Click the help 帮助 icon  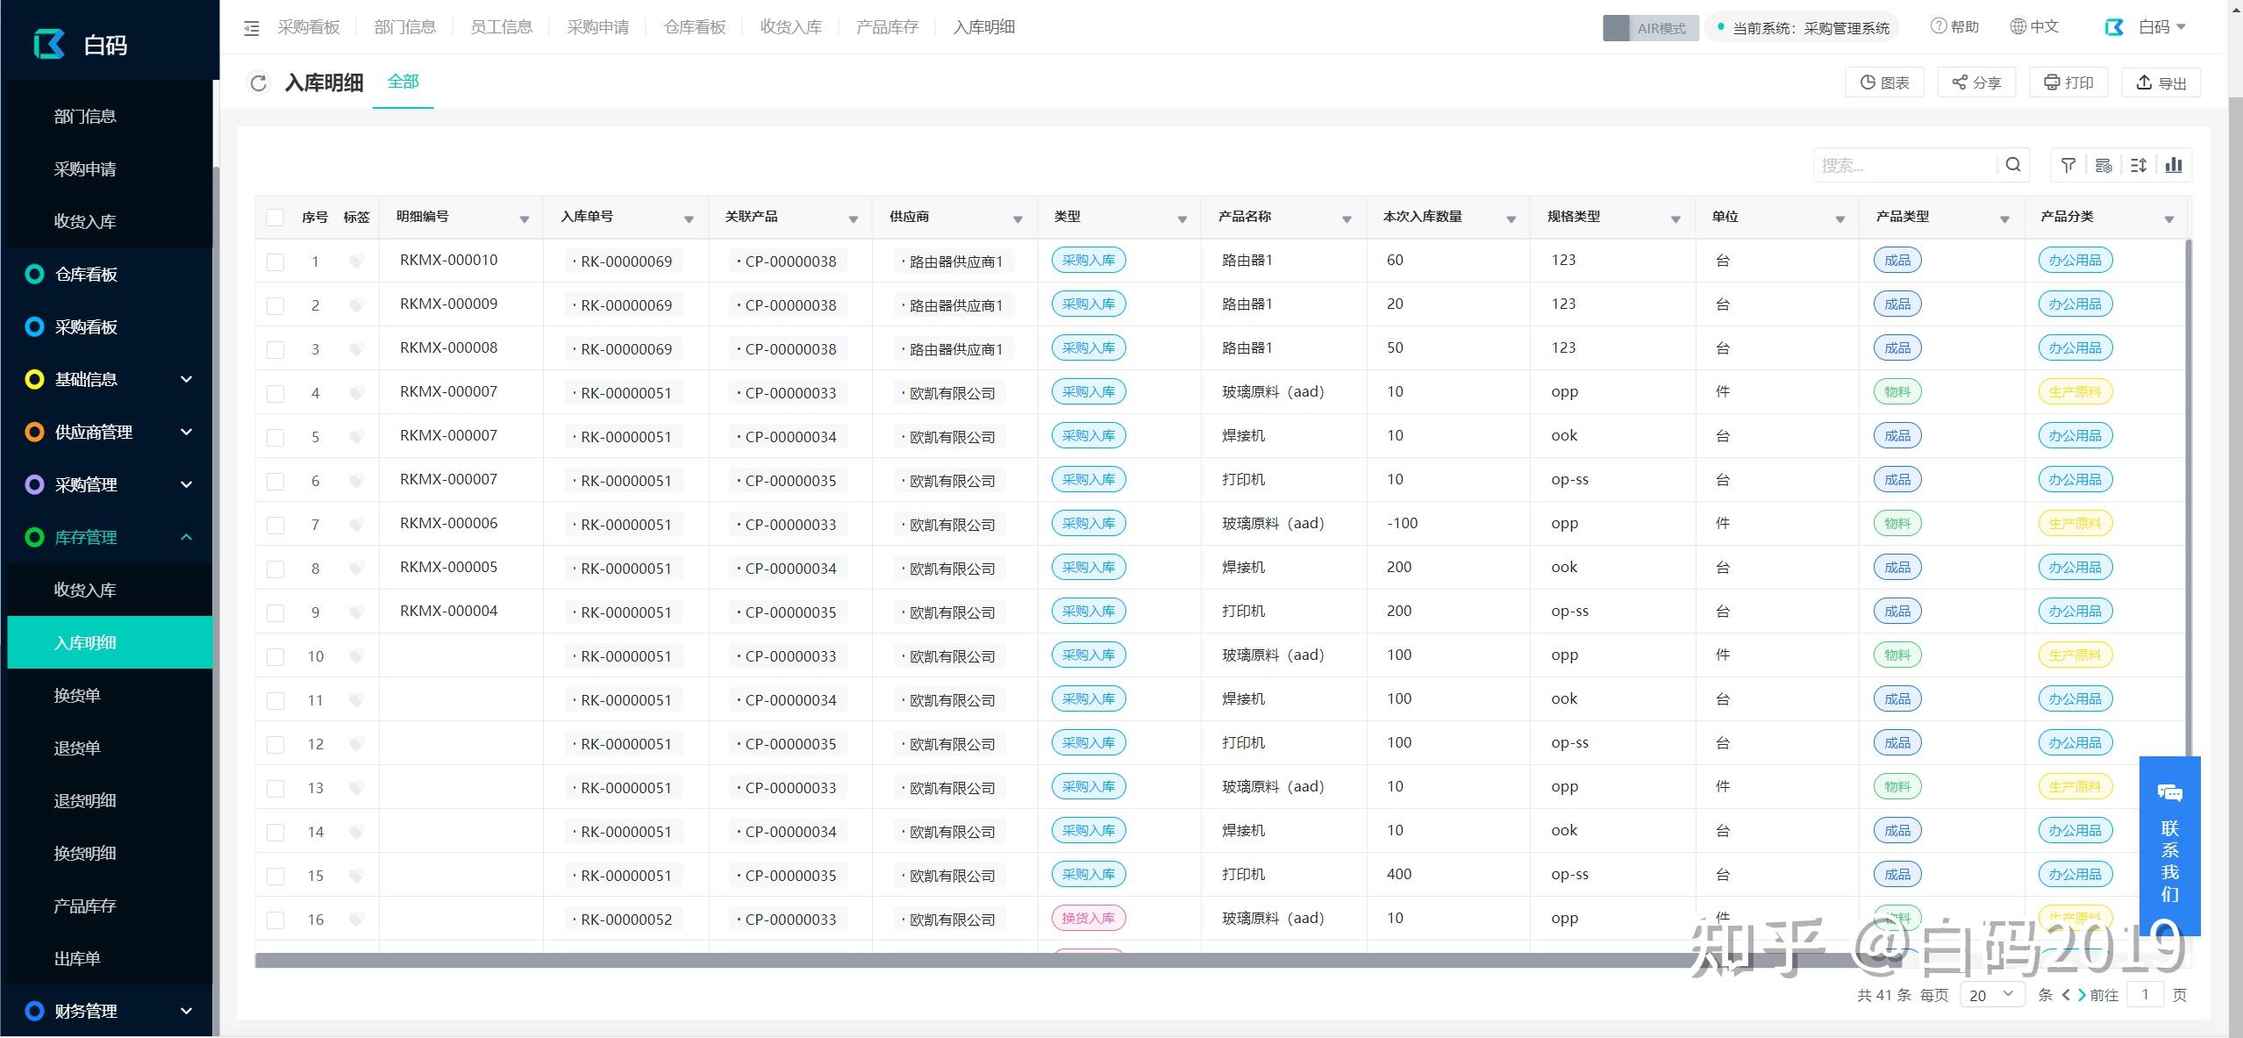pos(1939,26)
